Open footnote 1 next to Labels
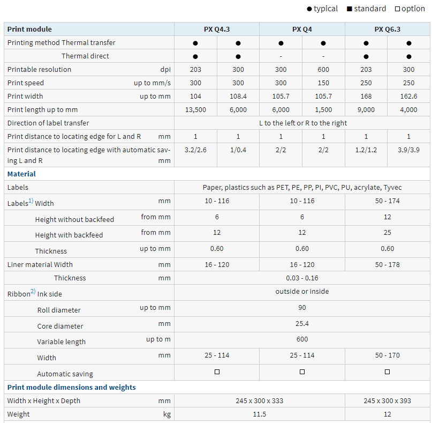Viewport: 432px width, 423px height. [x=31, y=201]
